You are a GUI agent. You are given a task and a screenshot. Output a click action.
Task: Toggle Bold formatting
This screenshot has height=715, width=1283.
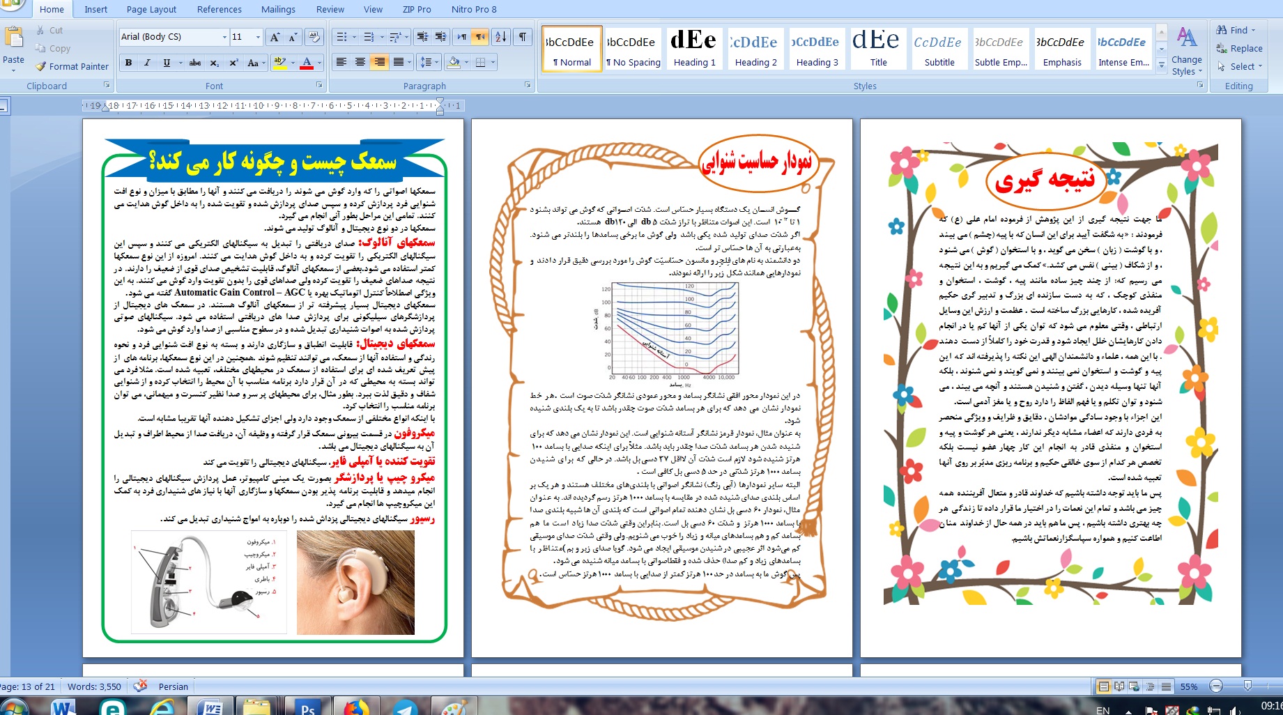[128, 63]
